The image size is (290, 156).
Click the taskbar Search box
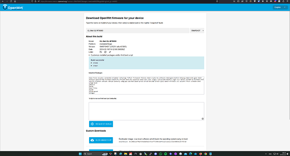(96, 154)
